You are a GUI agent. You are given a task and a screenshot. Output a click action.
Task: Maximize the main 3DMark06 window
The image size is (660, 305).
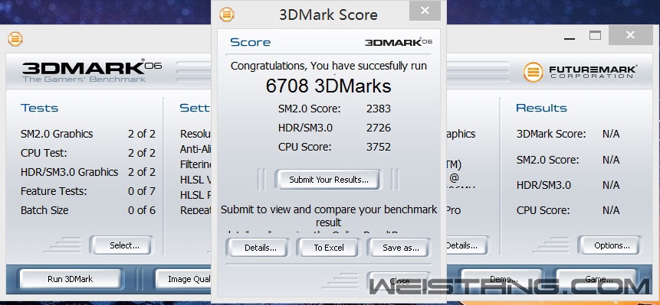coord(595,36)
